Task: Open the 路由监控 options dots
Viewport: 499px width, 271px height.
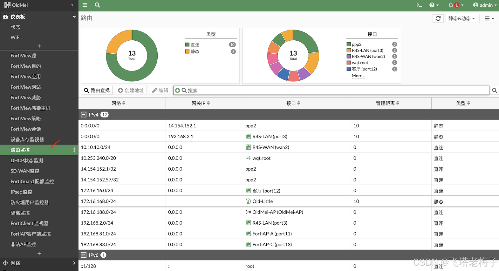Action: click(74, 150)
